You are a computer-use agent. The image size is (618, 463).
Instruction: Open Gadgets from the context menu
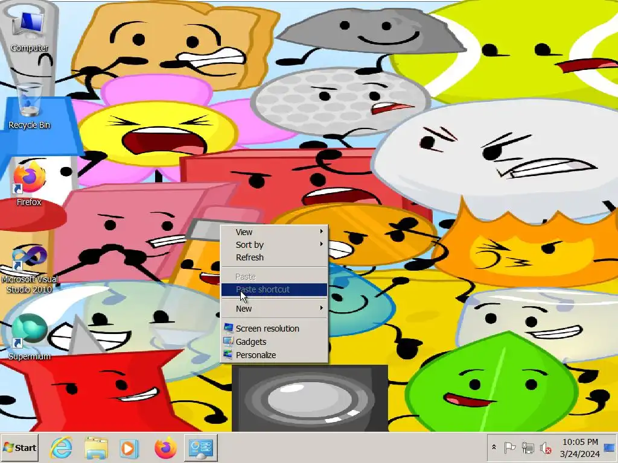coord(275,341)
